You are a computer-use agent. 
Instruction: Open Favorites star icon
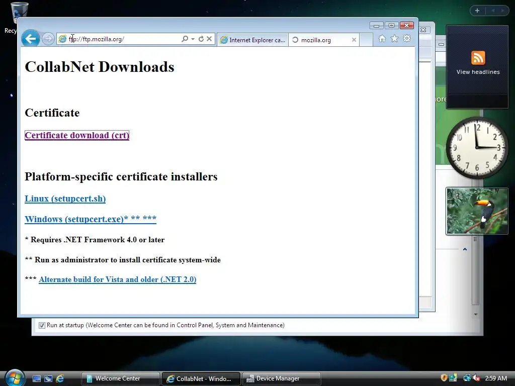(x=394, y=39)
